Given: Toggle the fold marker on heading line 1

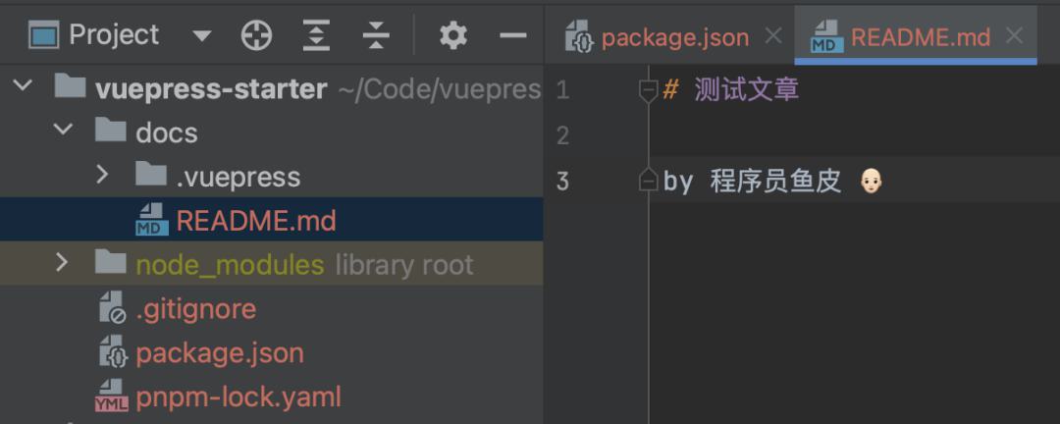Looking at the screenshot, I should 649,90.
